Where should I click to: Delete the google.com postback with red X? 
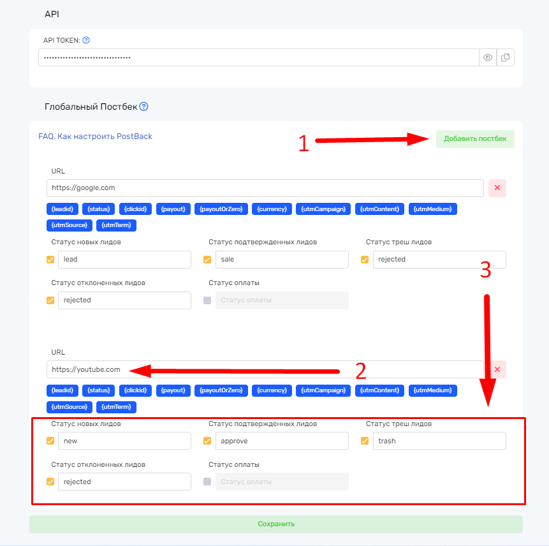[497, 188]
